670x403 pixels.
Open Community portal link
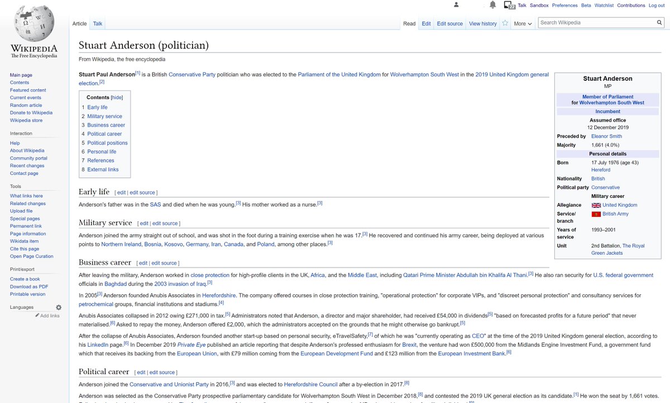click(x=28, y=158)
